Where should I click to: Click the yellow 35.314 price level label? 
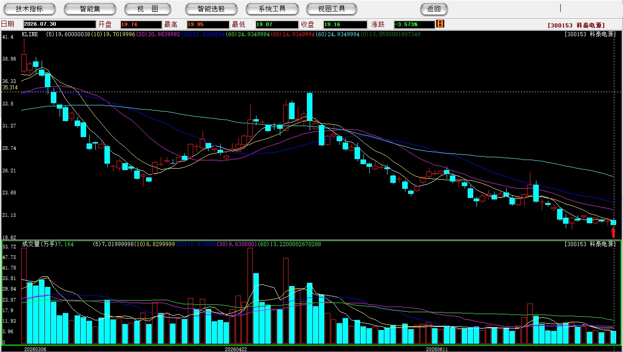10,87
